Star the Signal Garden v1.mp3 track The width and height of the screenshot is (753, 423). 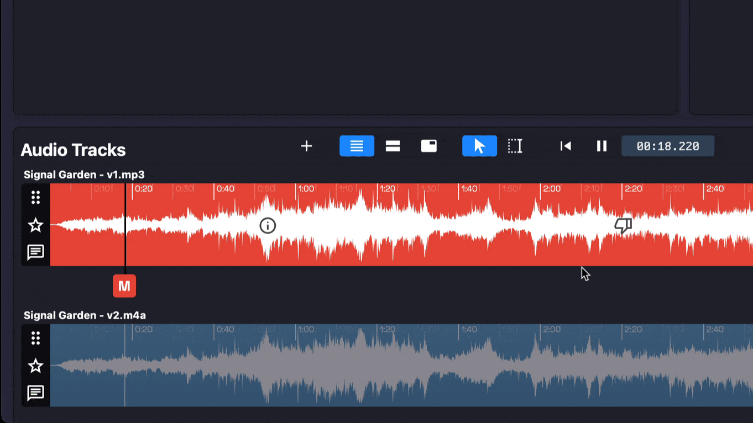pos(35,225)
